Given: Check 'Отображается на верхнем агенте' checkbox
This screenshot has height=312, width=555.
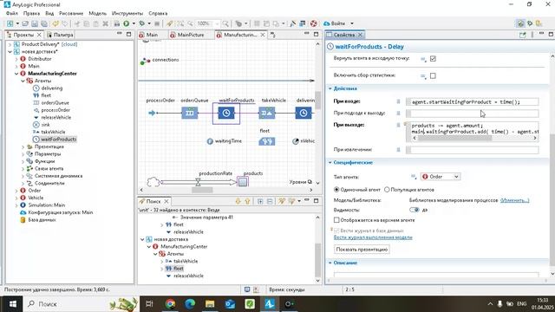Looking at the screenshot, I should (336, 220).
